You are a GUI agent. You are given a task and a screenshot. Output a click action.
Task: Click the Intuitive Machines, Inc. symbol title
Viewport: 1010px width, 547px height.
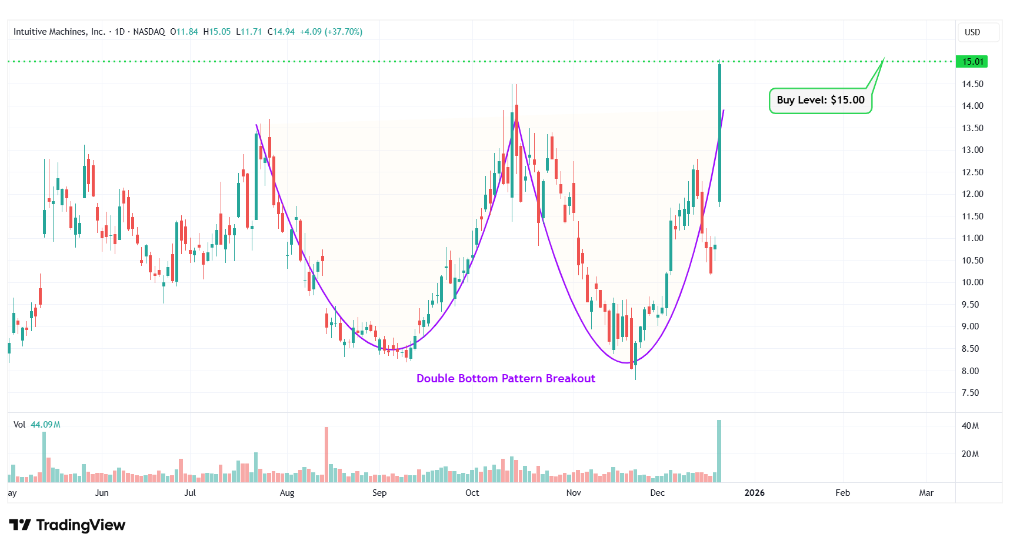coord(59,32)
